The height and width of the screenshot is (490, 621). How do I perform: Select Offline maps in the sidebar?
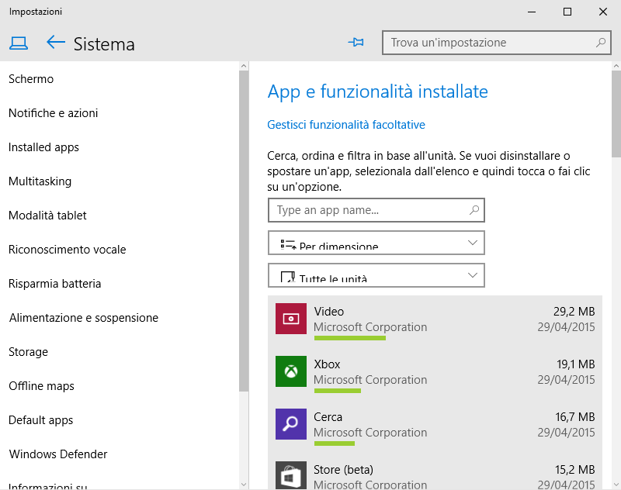(x=41, y=386)
